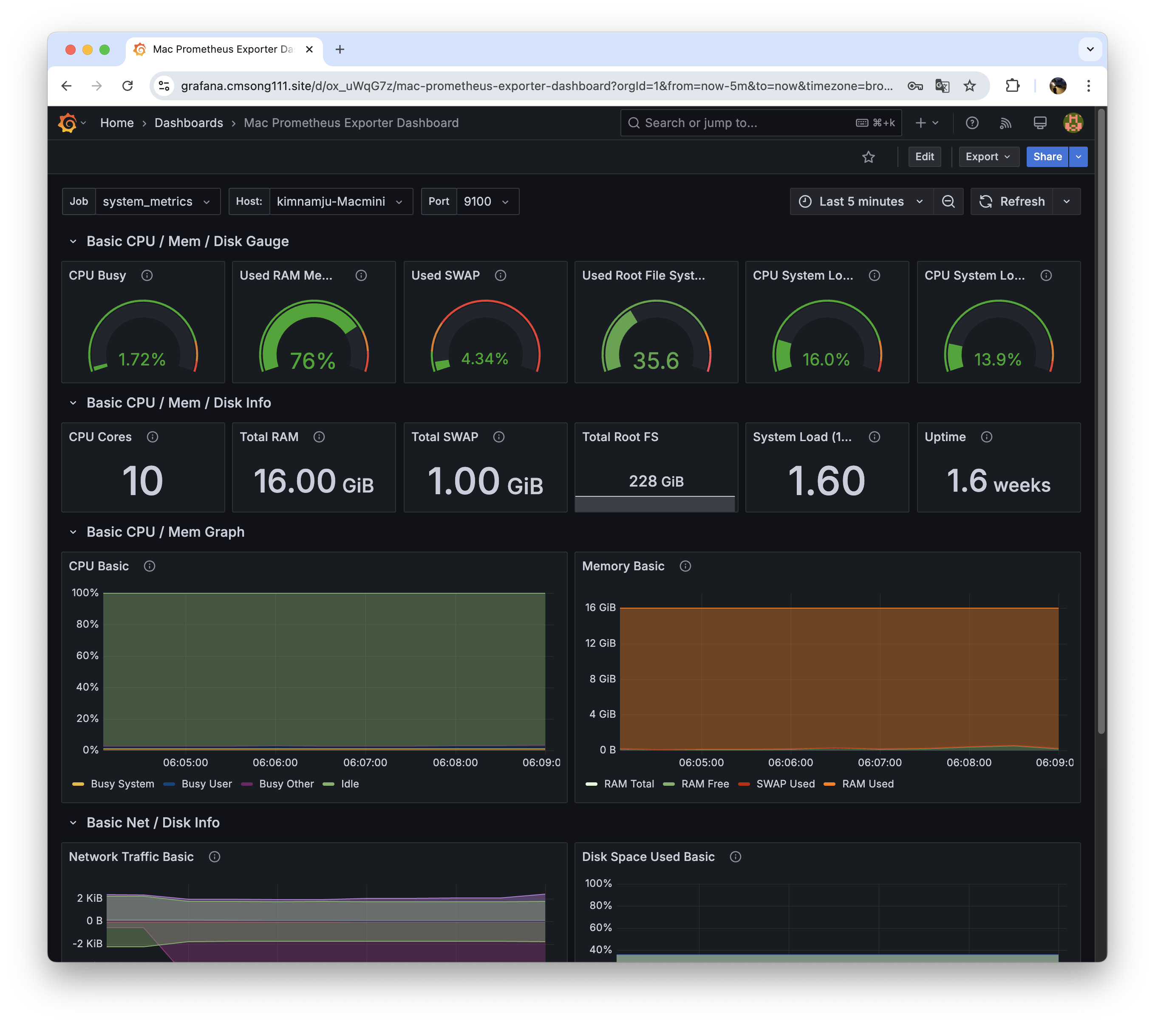
Task: Toggle Idle series in CPU Basic legend
Action: (x=349, y=784)
